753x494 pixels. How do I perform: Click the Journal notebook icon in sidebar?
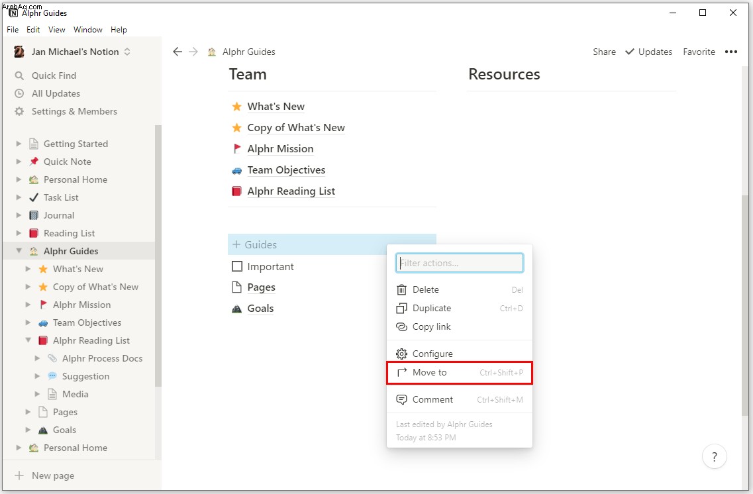pos(34,215)
